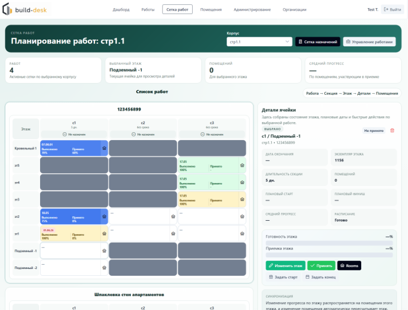Image resolution: width=408 pixels, height=310 pixels.
Task: Open rooms icon in эт3 c3 cell
Action: coord(242,199)
